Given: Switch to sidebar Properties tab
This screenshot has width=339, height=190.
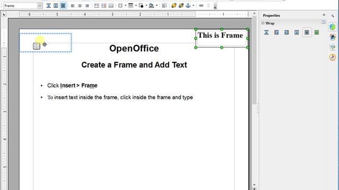Looking at the screenshot, I should coord(333,27).
